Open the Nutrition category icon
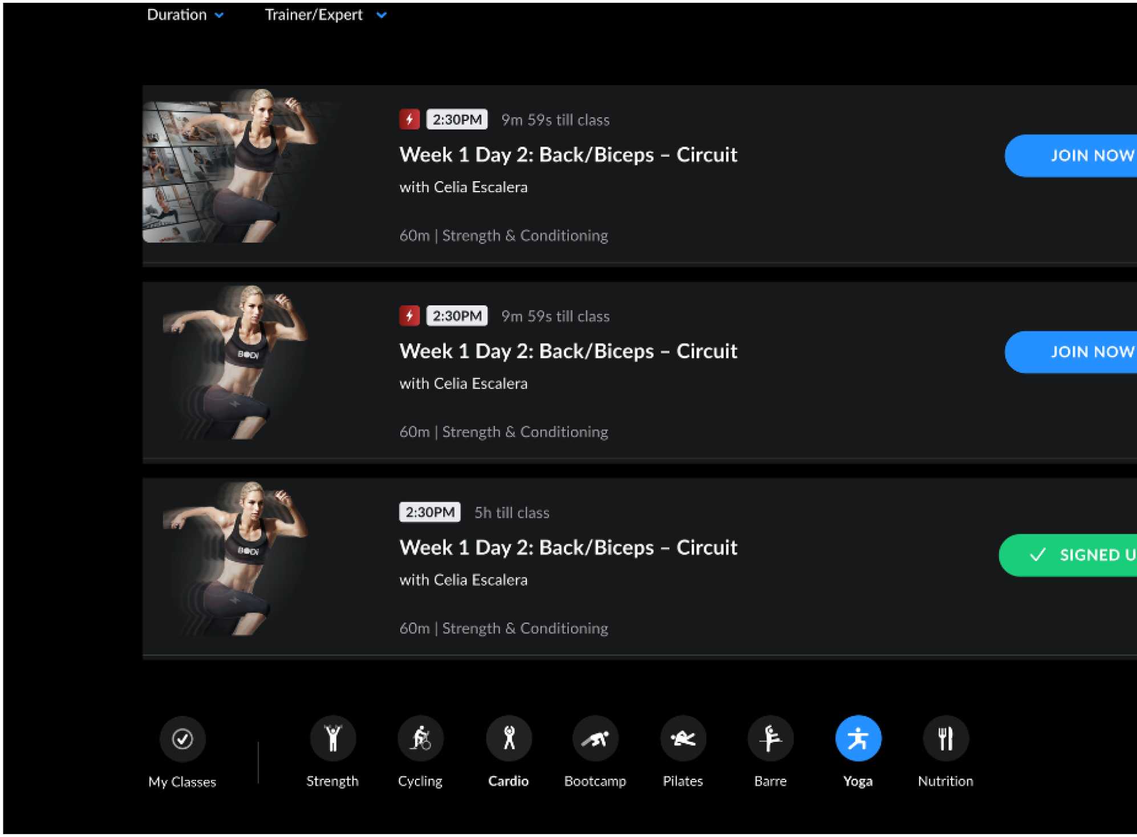The image size is (1137, 837). tap(945, 738)
